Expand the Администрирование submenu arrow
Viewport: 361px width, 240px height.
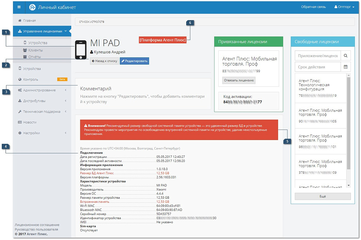(x=66, y=90)
